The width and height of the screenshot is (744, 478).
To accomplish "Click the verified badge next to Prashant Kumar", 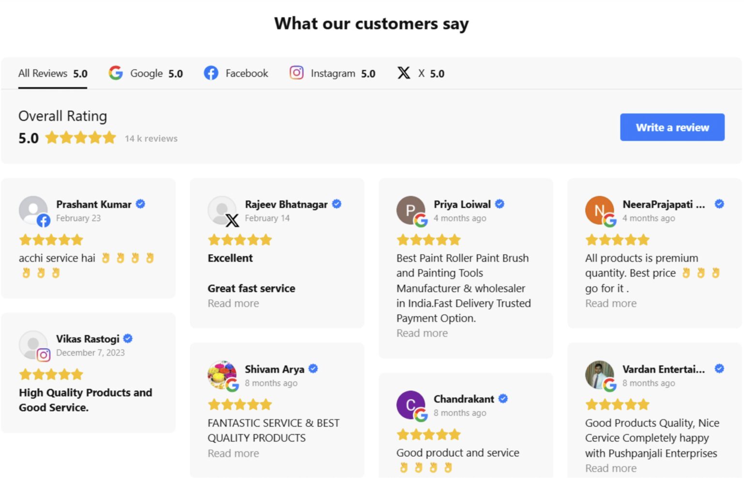I will tap(140, 204).
